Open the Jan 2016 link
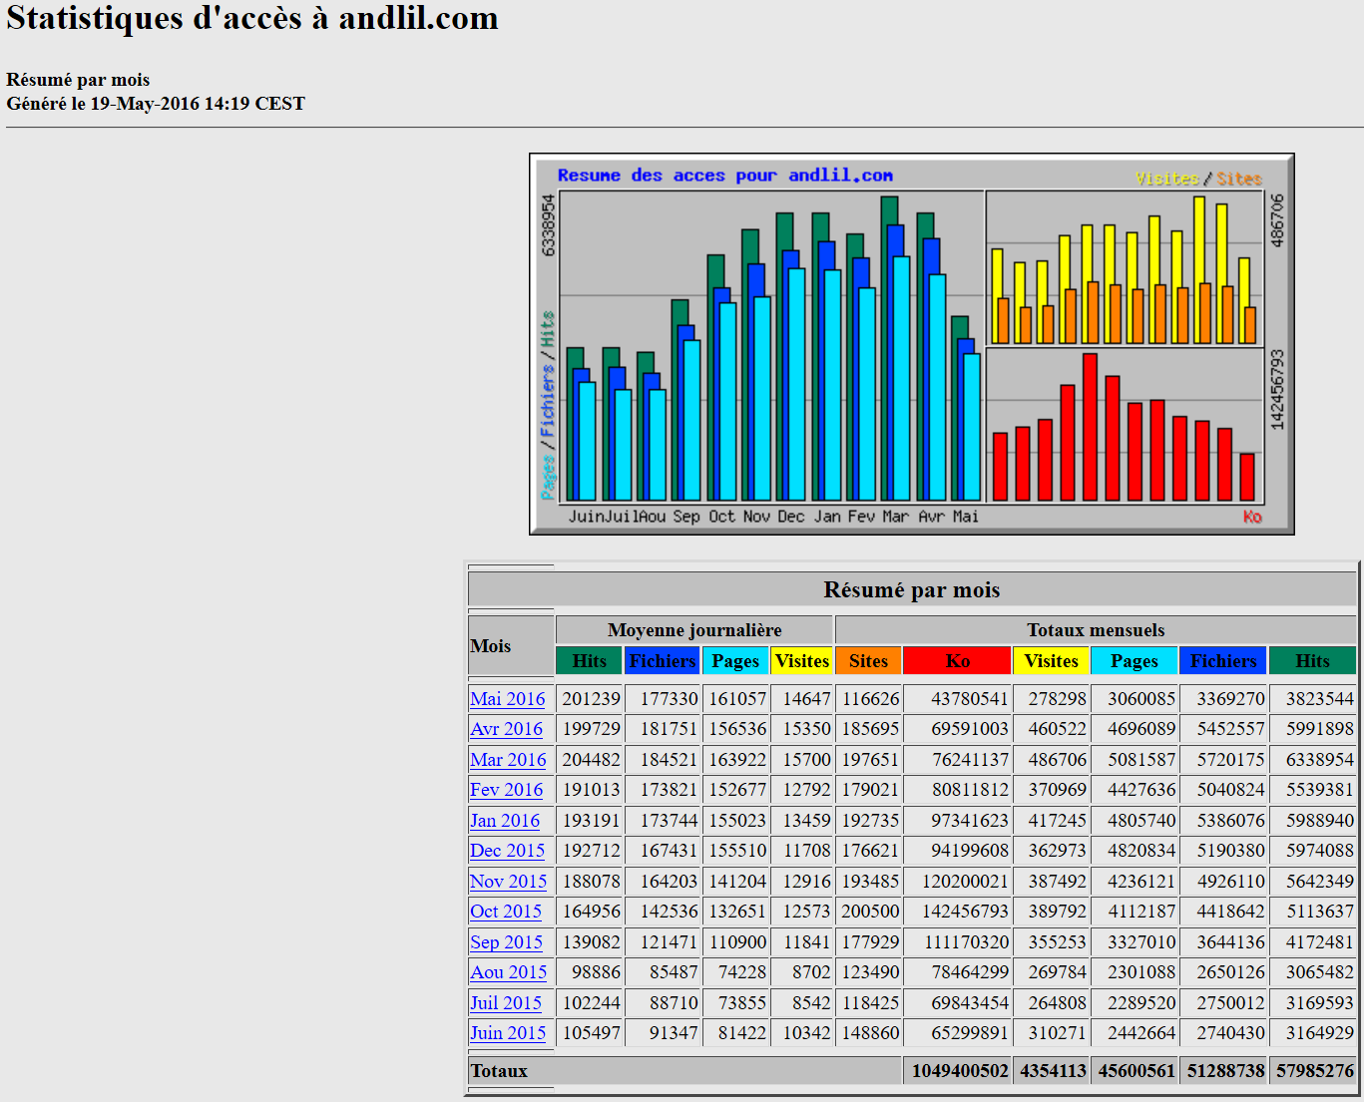Image resolution: width=1364 pixels, height=1102 pixels. tap(505, 821)
